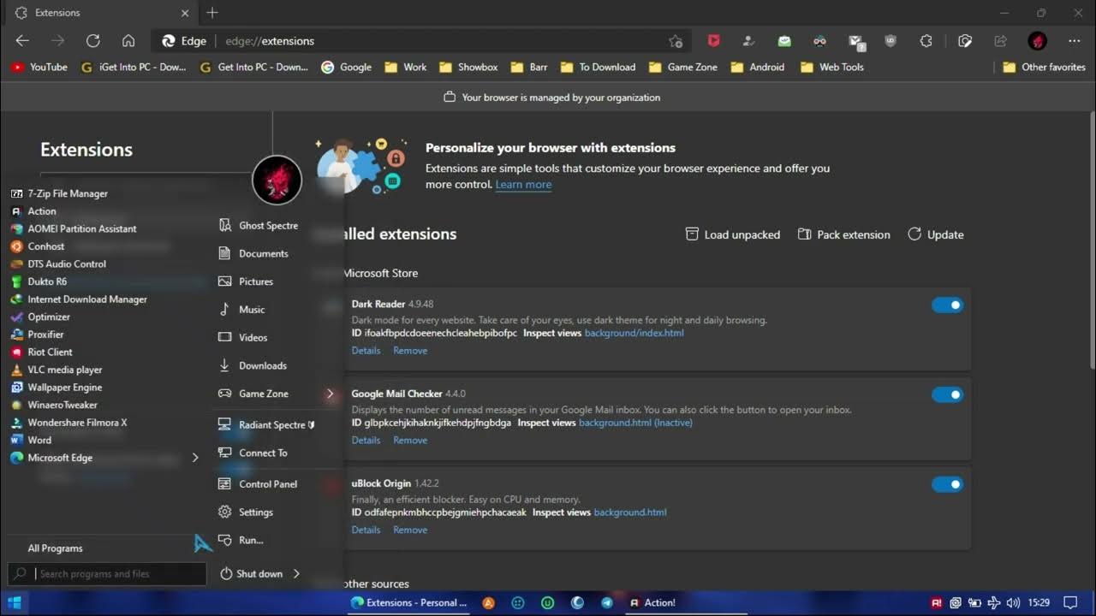Expand Shut down options arrow
This screenshot has height=616, width=1096.
coord(296,573)
